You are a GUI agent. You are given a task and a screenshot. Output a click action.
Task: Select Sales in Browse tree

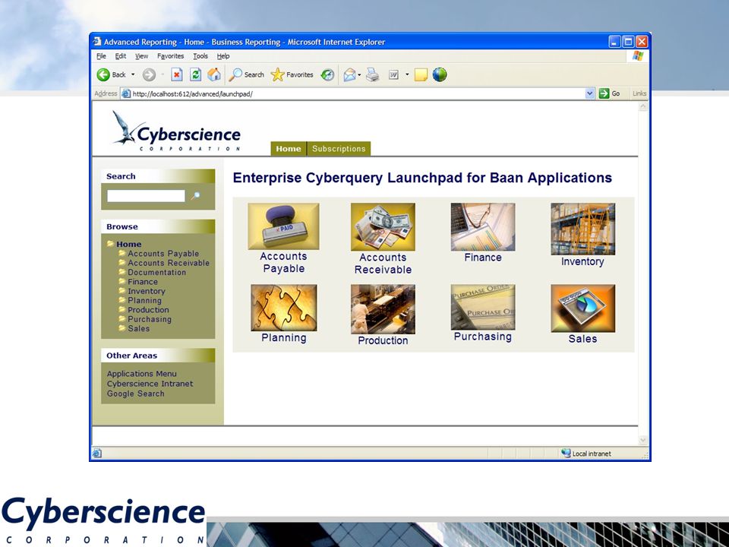click(138, 328)
